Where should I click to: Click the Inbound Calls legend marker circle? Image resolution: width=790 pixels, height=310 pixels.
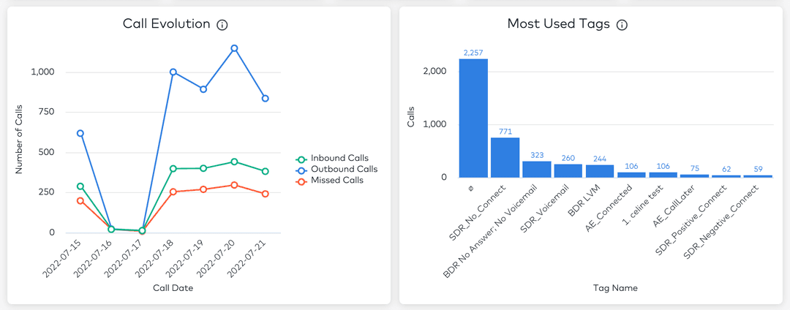tap(300, 158)
